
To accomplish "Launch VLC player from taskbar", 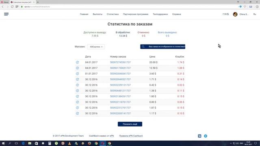I will [x=69, y=143].
